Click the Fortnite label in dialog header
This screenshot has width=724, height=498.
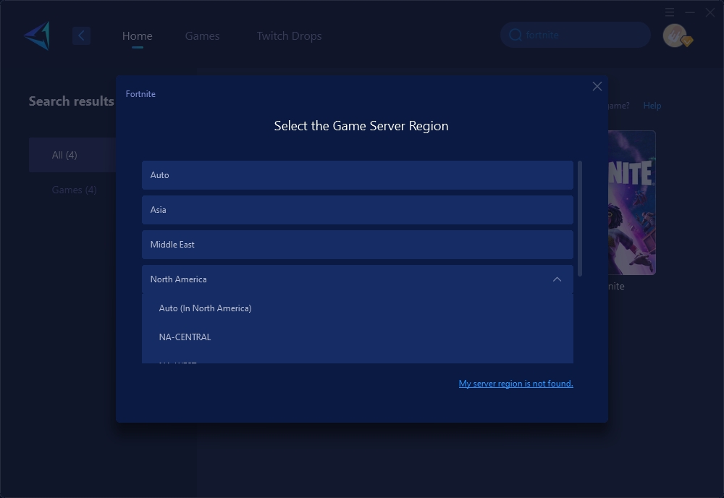click(x=140, y=93)
